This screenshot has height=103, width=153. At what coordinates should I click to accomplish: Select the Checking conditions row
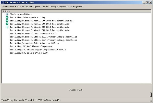click(x=21, y=14)
